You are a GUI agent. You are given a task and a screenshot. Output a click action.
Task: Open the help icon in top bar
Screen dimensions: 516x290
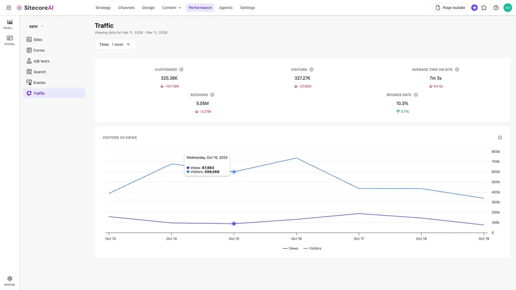496,7
